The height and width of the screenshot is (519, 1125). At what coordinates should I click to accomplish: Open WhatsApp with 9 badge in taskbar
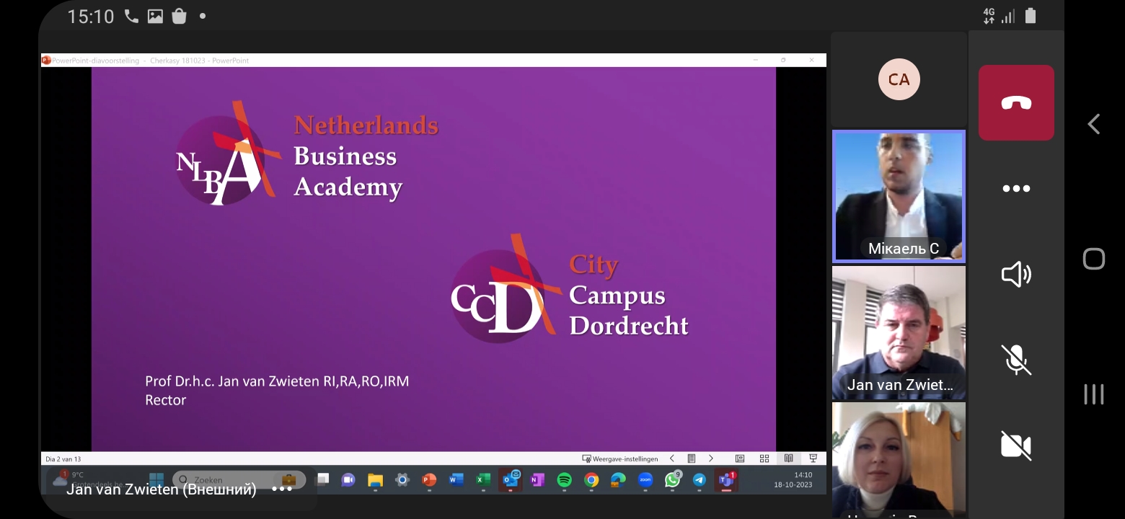point(673,479)
